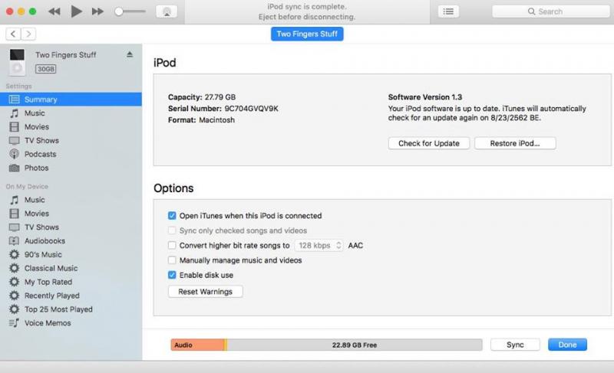Toggle Sync only checked songs and videos

172,231
